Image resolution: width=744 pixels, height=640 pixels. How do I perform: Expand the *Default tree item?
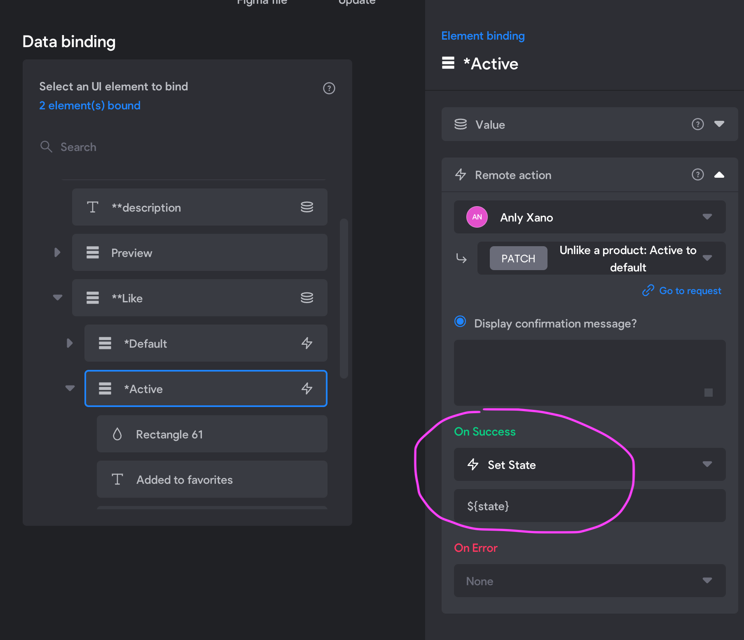pos(70,343)
